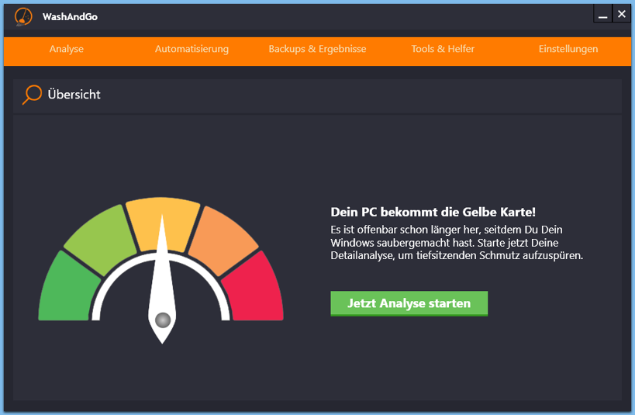
Task: Click the gauge needle pivot knob
Action: pos(163,320)
